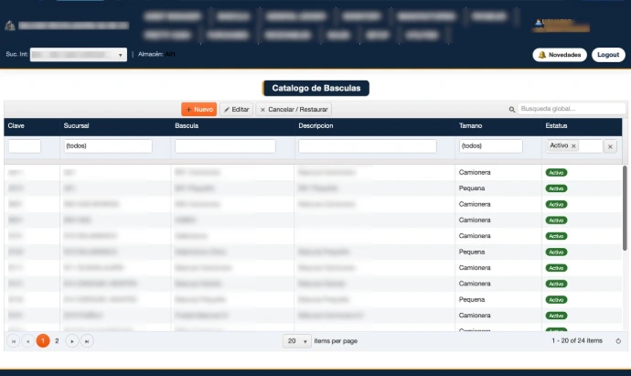The width and height of the screenshot is (631, 376).
Task: Click the Logout button
Action: point(608,55)
